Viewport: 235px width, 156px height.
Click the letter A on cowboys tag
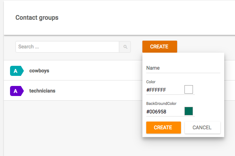15,71
